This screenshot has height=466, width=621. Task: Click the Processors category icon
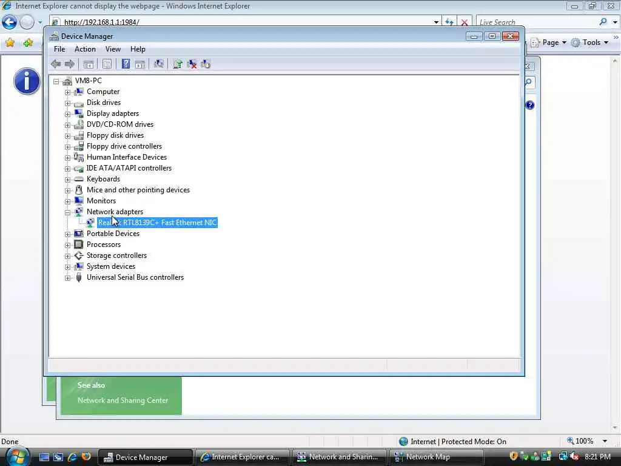point(79,245)
